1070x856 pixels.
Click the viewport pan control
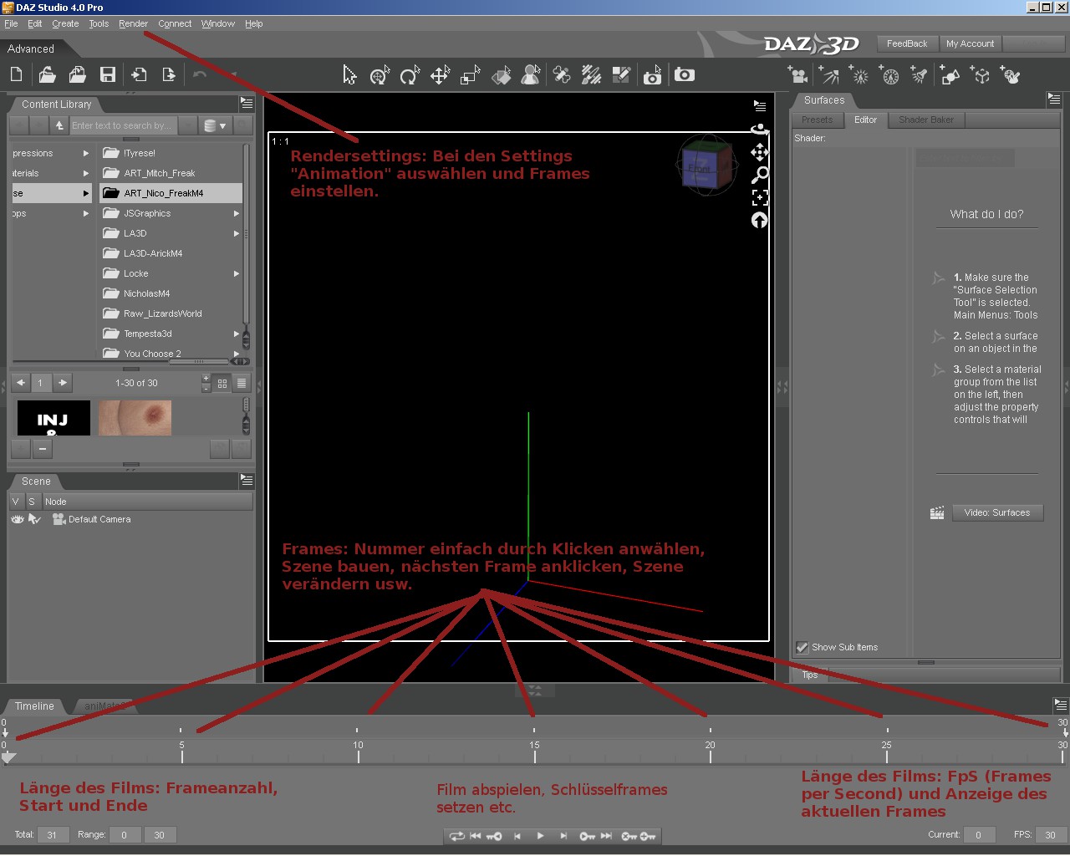[759, 151]
